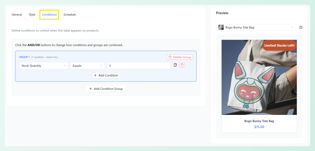Screen dimensions: 315x151
Task: Click Add Condition Group button
Action: (106, 89)
